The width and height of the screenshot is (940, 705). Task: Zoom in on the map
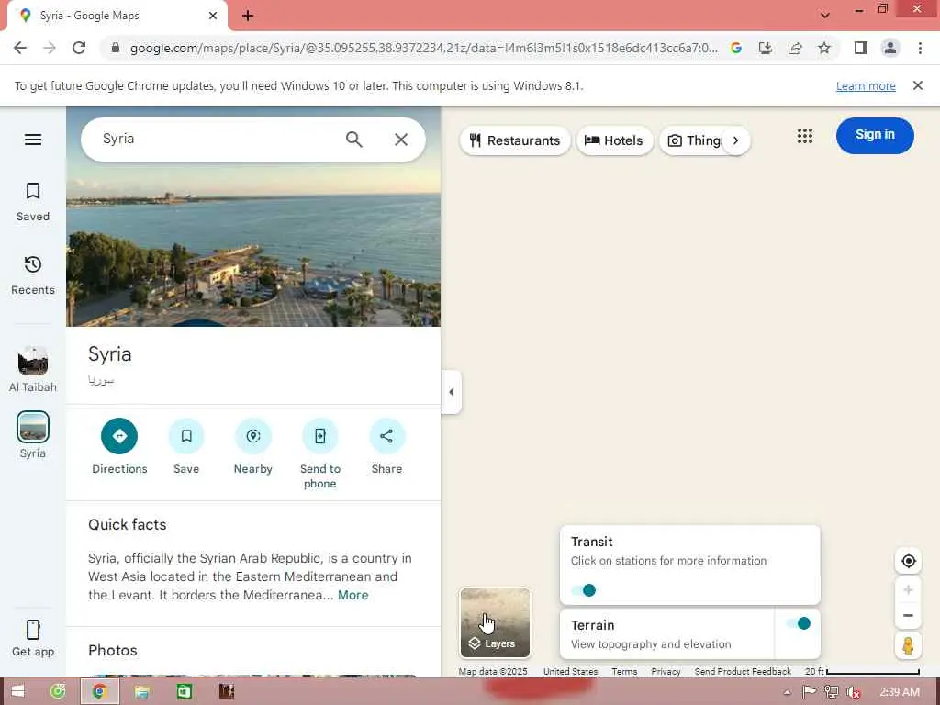click(908, 590)
